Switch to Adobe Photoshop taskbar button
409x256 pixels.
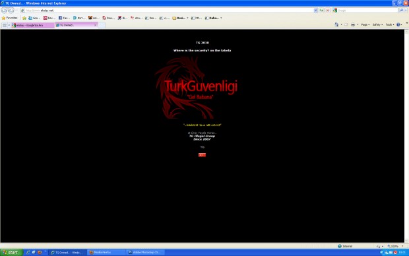[146, 252]
